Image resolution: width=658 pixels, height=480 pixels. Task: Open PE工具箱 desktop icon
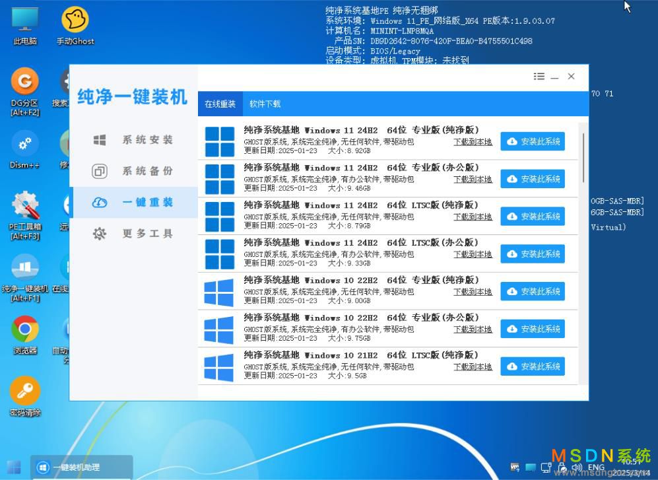click(25, 215)
